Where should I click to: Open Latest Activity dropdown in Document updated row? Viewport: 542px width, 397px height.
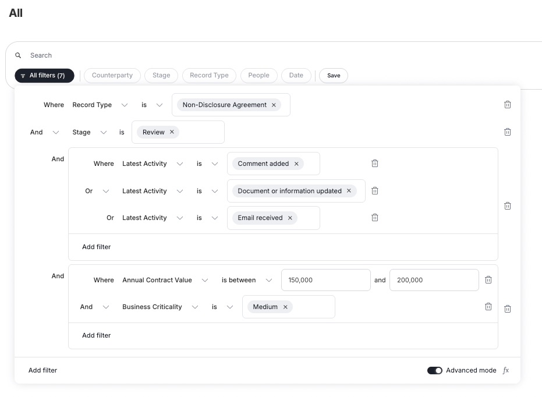153,191
